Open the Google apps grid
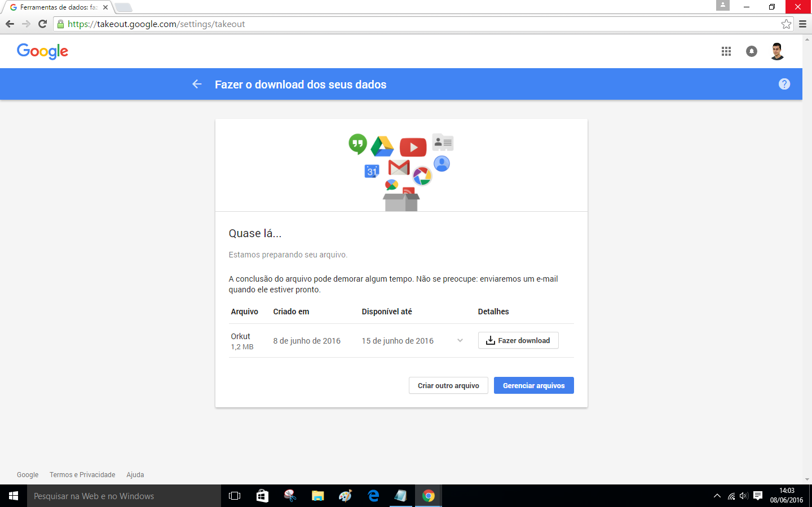Viewport: 812px width, 507px height. click(726, 51)
